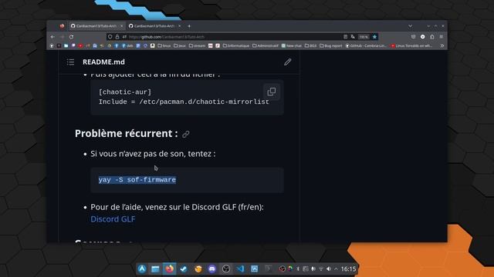
Task: Open the Arch application launcher in the taskbar
Action: (142, 269)
